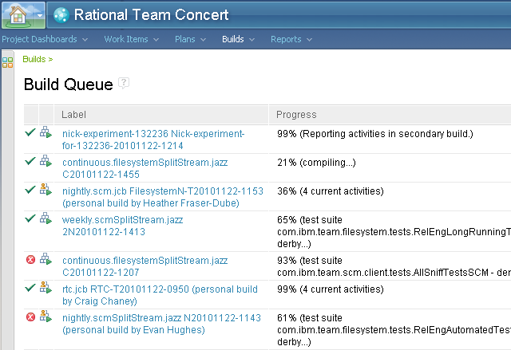
Task: Expand the Work Items dropdown arrow
Action: (156, 40)
